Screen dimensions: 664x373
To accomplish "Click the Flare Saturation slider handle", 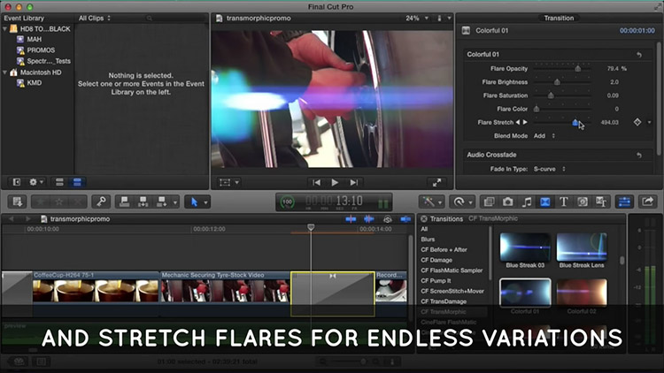I will pyautogui.click(x=551, y=95).
